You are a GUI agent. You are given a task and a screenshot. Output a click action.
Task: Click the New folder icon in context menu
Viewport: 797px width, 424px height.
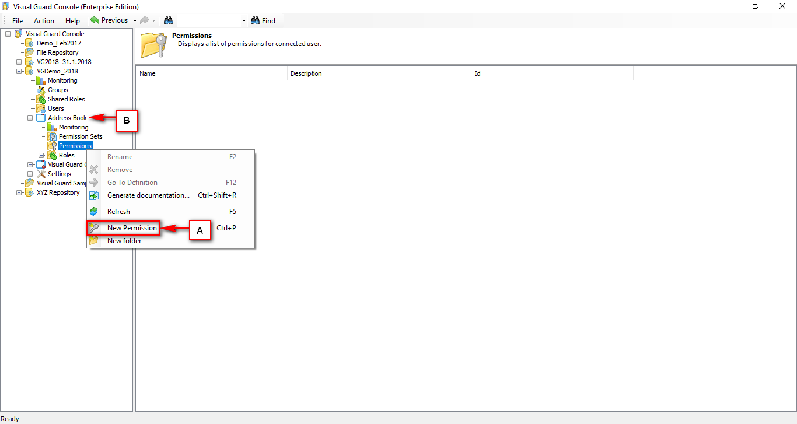(x=94, y=240)
